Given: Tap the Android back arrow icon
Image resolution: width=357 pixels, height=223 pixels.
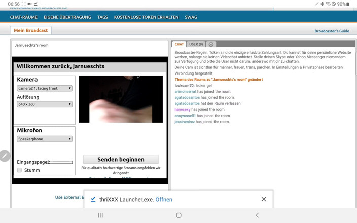Looking at the screenshot, I should (257, 215).
